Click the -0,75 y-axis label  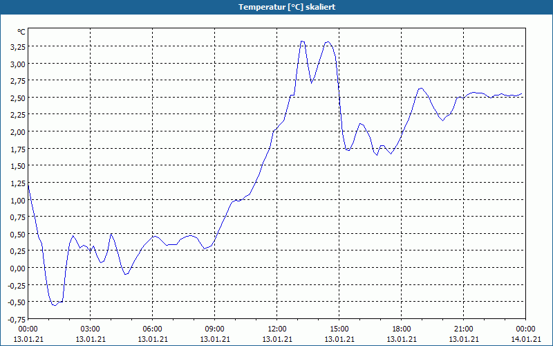(x=17, y=319)
